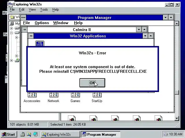
Task: Open Edit menu in Exploring Win32s
Action: [x=22, y=9]
